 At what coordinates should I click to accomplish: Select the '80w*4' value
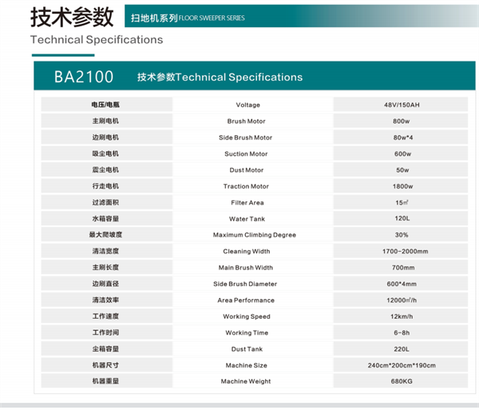[403, 137]
